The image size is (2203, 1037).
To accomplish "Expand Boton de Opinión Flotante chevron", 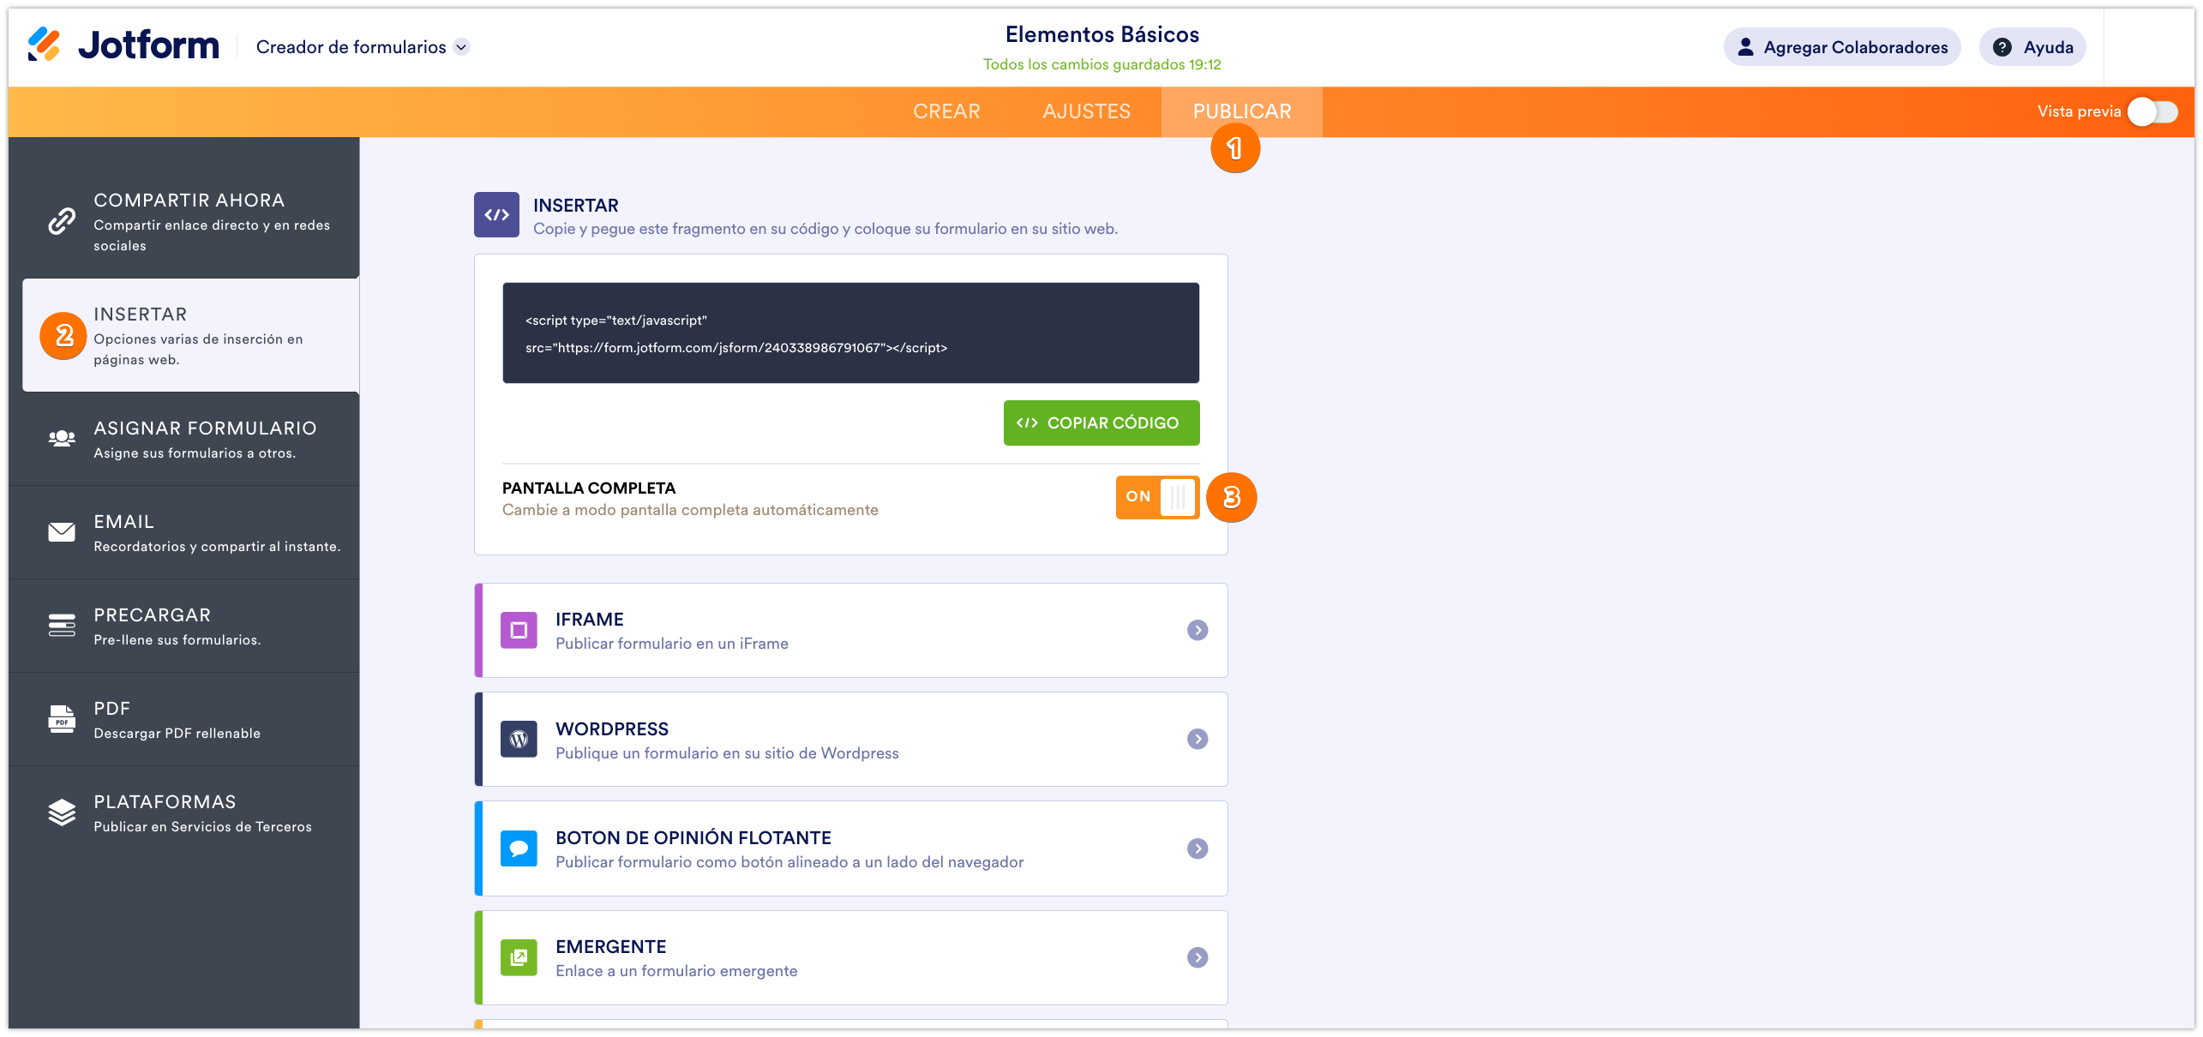I will (1198, 848).
